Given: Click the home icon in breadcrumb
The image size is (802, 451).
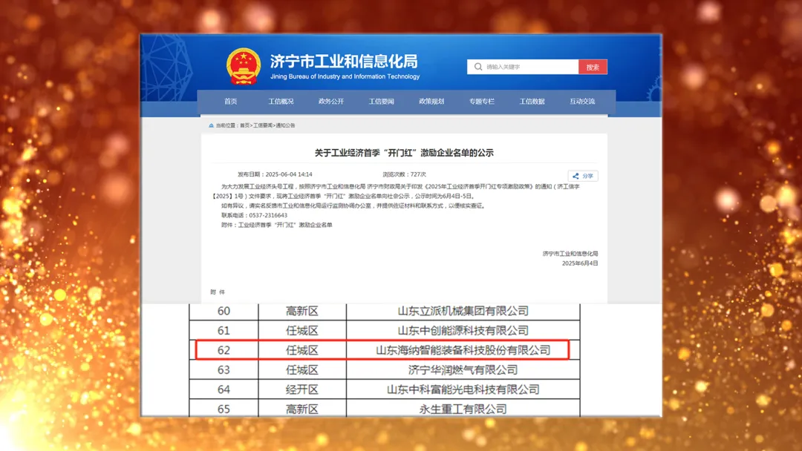Looking at the screenshot, I should [211, 125].
